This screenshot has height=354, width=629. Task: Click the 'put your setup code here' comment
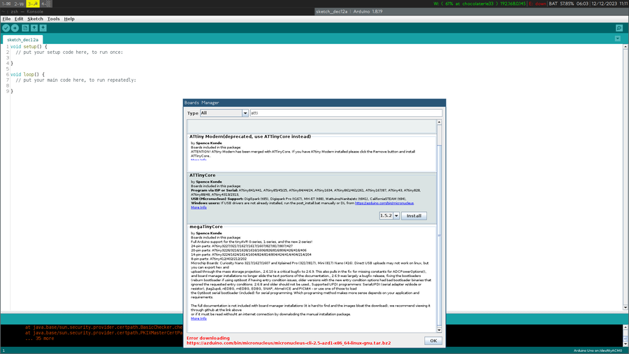point(69,52)
